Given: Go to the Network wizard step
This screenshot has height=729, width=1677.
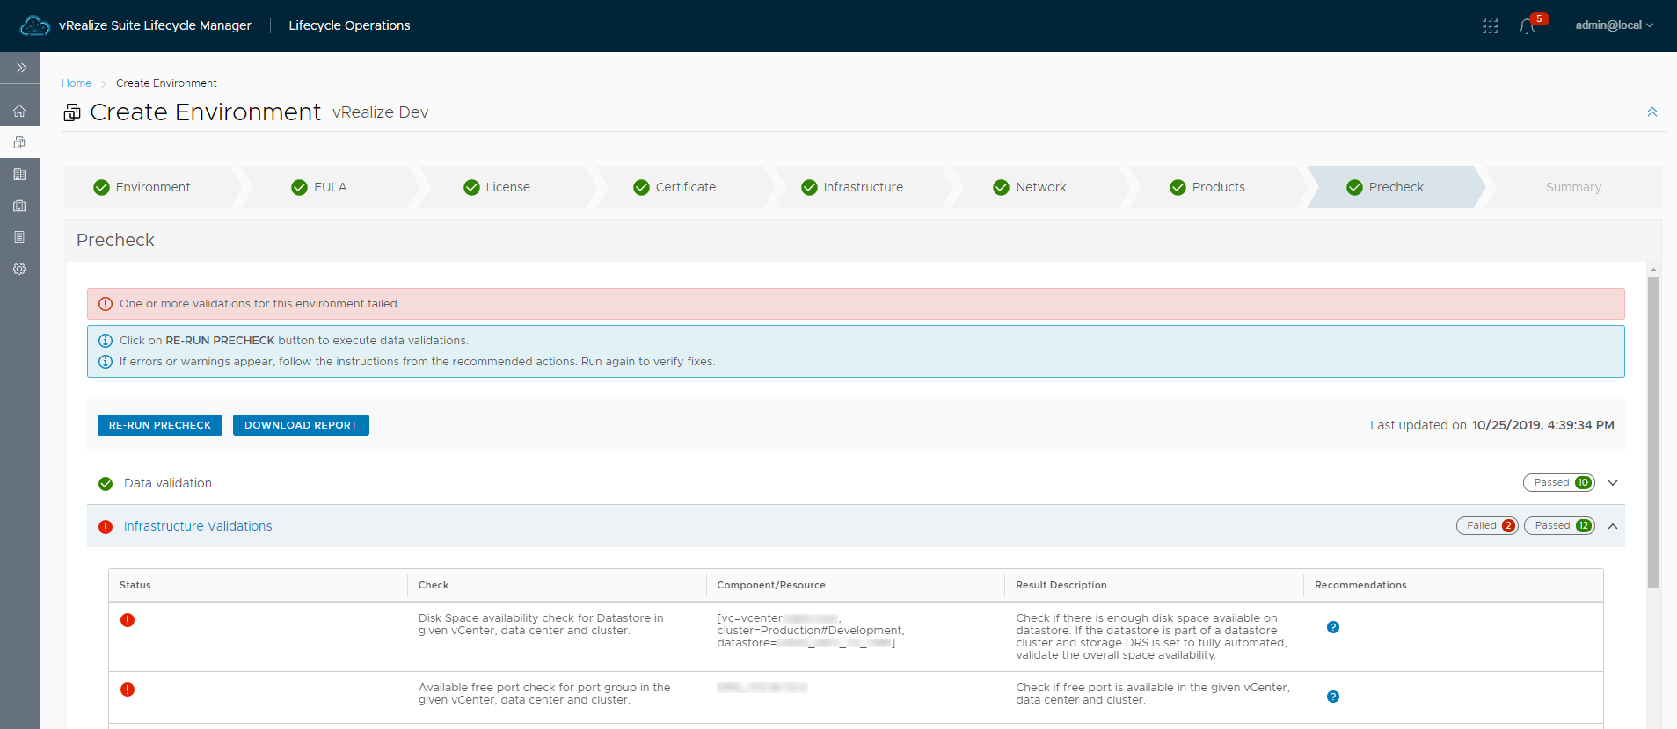Looking at the screenshot, I should (x=1040, y=187).
